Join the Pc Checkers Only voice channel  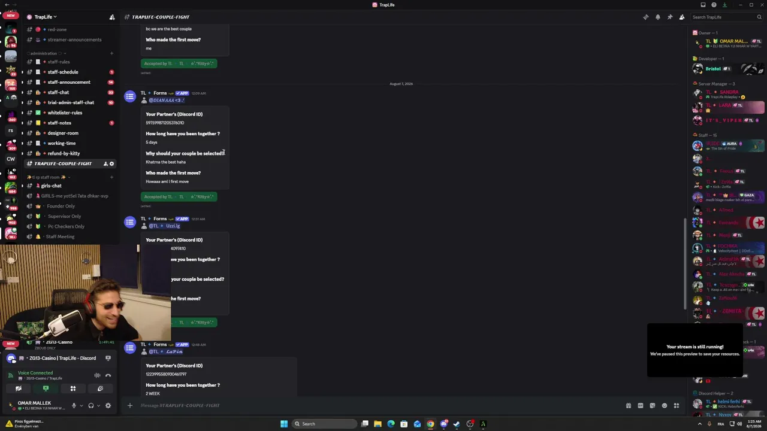point(71,226)
